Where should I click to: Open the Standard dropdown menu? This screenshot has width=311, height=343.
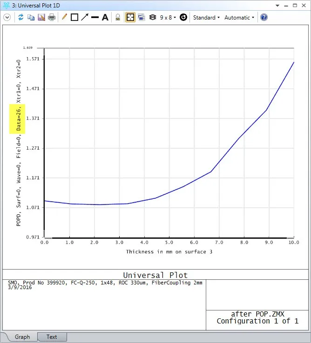[x=206, y=17]
